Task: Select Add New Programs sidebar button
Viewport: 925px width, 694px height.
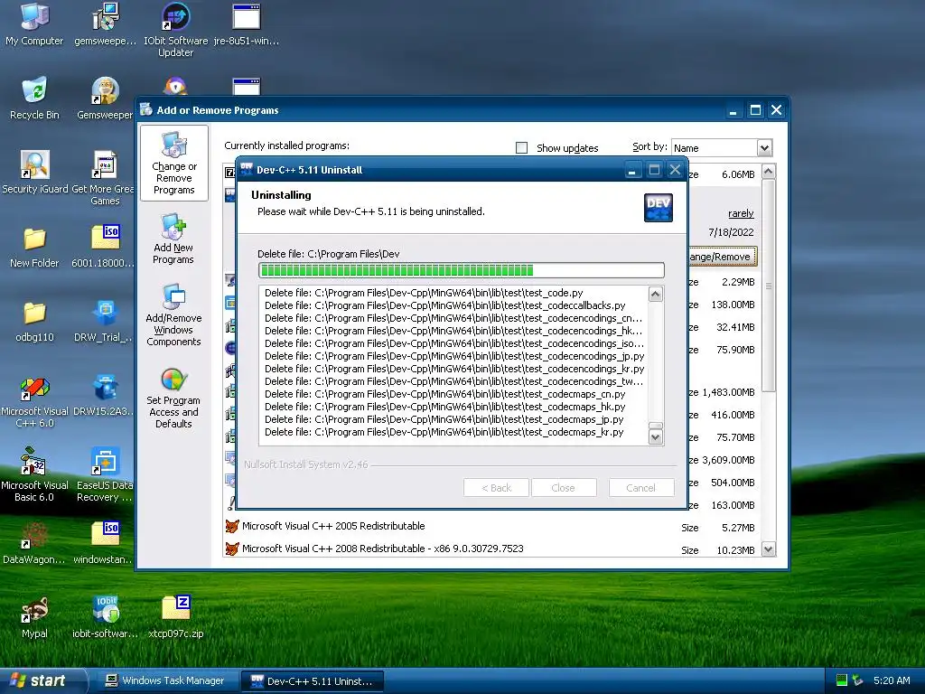Action: coord(173,239)
